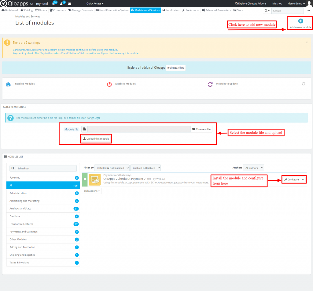Screen dimensions: 313x291
Task: Open Advanced Parameters menu
Action: pos(216,10)
